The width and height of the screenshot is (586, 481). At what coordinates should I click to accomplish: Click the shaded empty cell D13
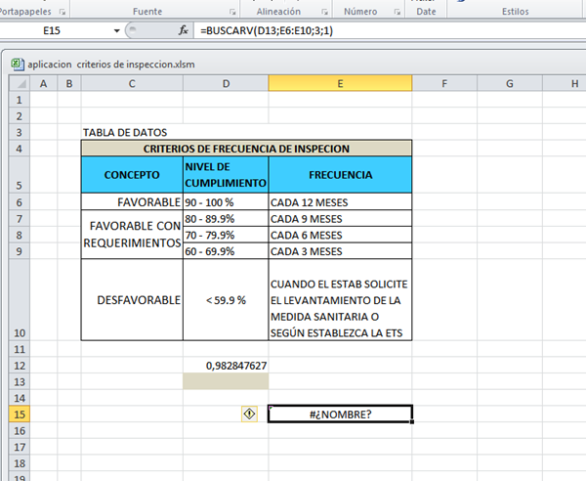click(x=226, y=381)
